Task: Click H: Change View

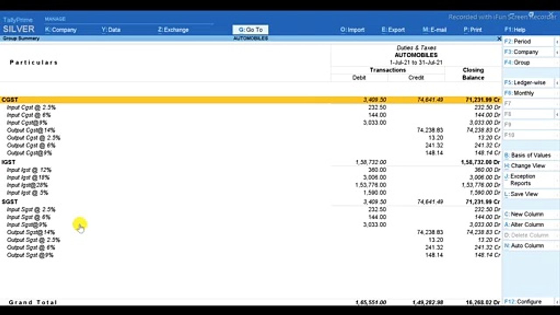Action: [530, 166]
